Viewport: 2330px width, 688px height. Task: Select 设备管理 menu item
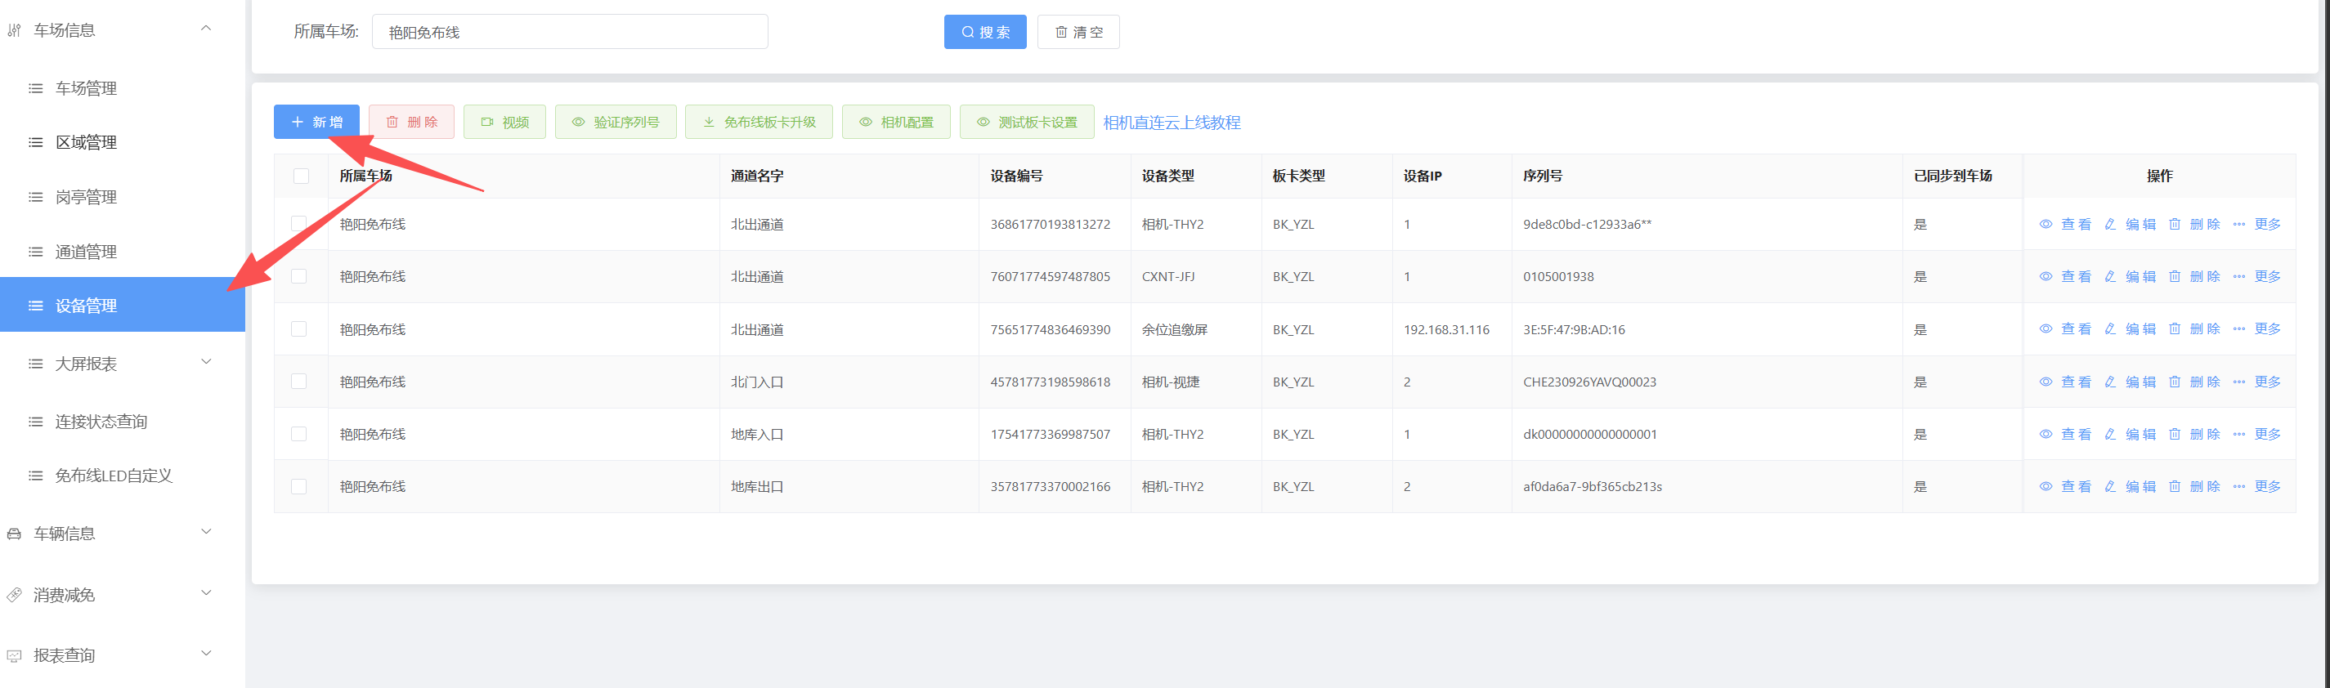click(122, 305)
